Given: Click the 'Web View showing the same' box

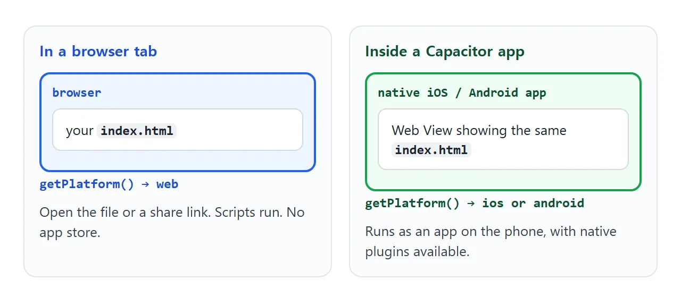Looking at the screenshot, I should coord(503,139).
